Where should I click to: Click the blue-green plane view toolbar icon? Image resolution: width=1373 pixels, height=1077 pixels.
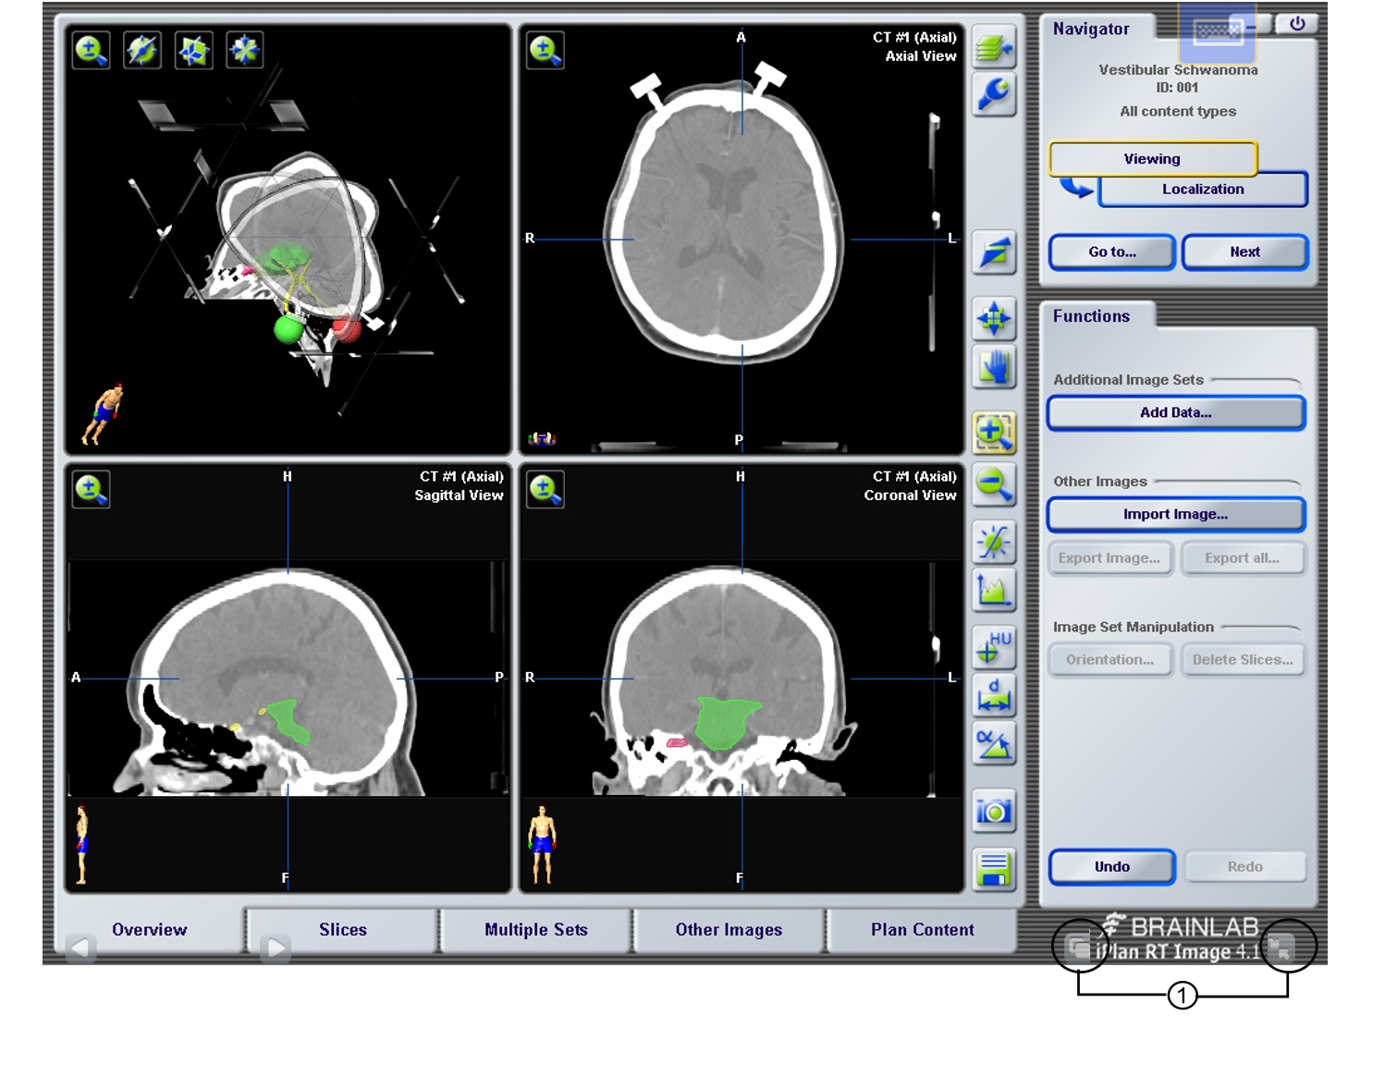(x=994, y=252)
